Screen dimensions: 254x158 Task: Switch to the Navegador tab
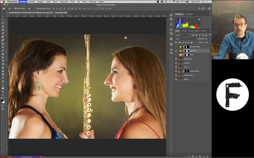(189, 14)
